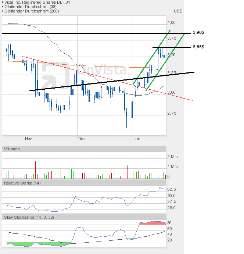Viewport: 244px width, 254px height.
Task: Select the Relative Stärke (14) panel header
Action: [x=22, y=183]
